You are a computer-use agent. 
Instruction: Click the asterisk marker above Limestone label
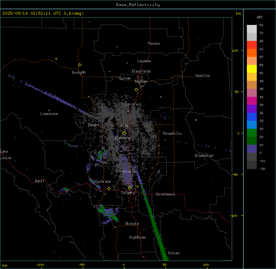(49, 111)
